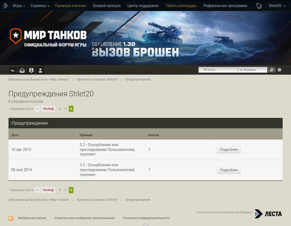The image size is (291, 226).
Task: Click the bell notification icon near username
Action: [x=259, y=6]
